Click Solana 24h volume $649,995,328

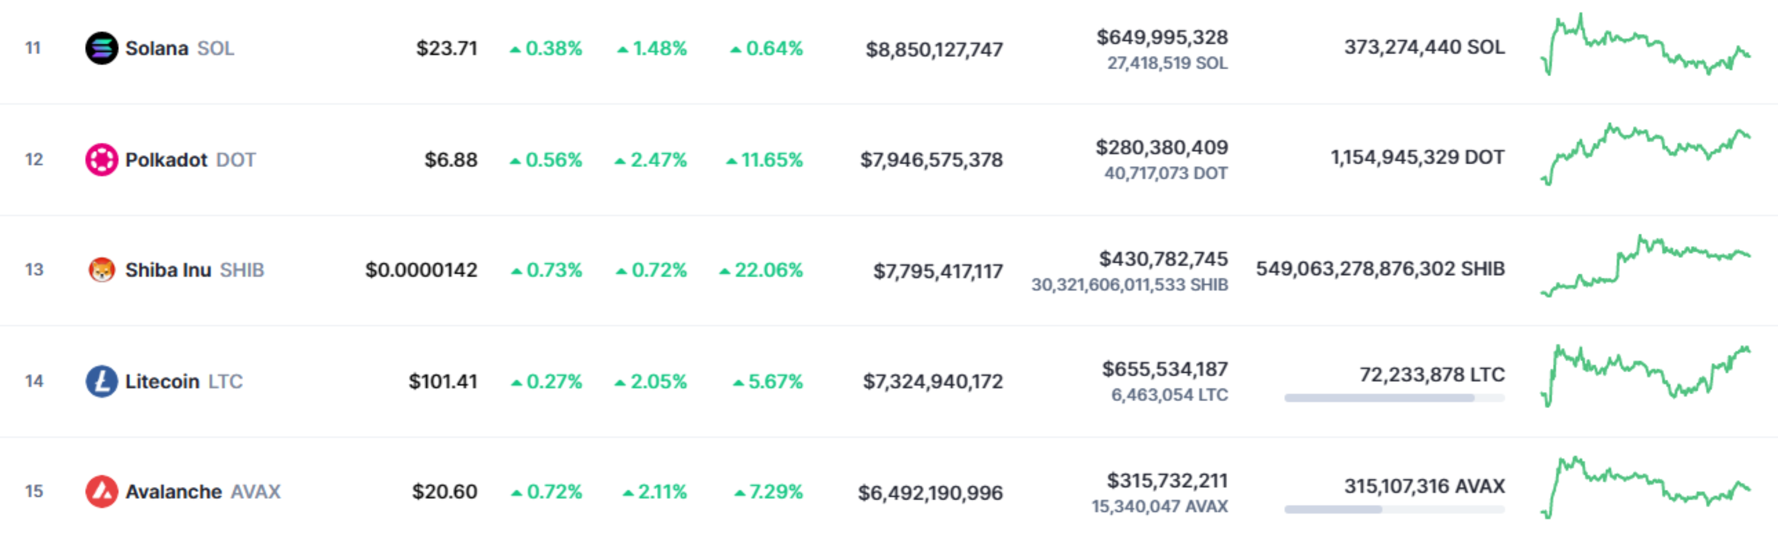click(1163, 37)
